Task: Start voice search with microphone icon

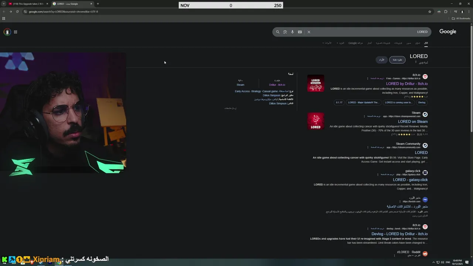Action: (292, 32)
